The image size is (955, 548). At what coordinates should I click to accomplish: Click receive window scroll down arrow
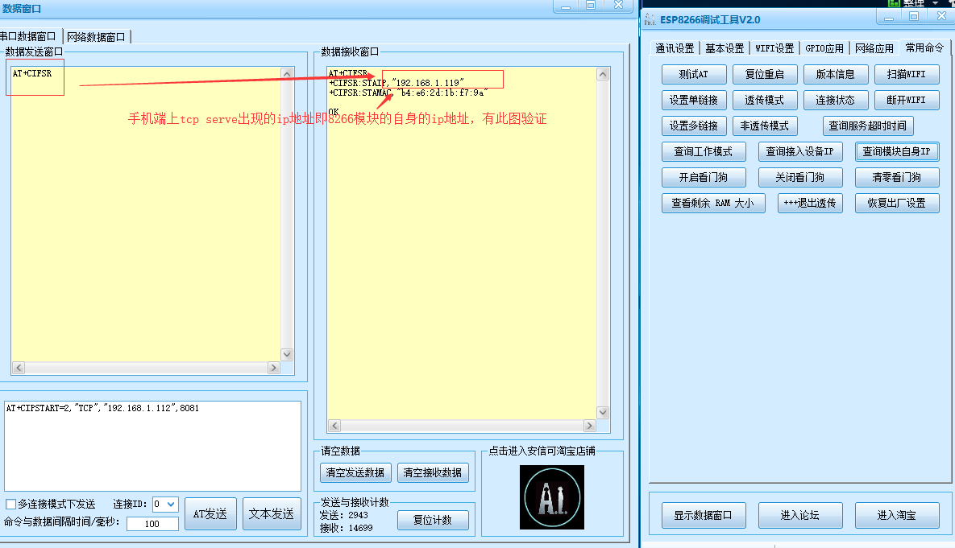point(603,412)
